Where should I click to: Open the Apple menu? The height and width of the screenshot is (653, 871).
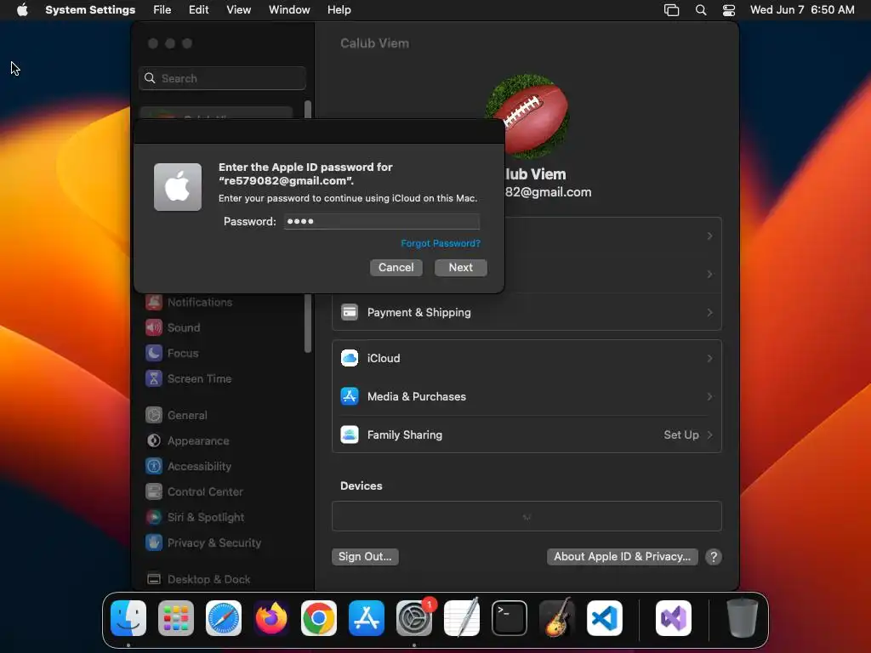tap(22, 10)
